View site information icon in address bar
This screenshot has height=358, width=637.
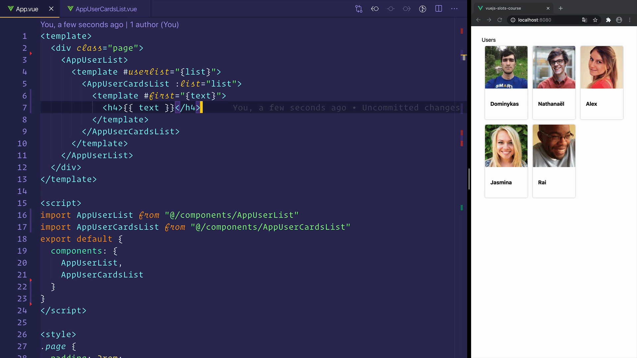click(x=513, y=20)
